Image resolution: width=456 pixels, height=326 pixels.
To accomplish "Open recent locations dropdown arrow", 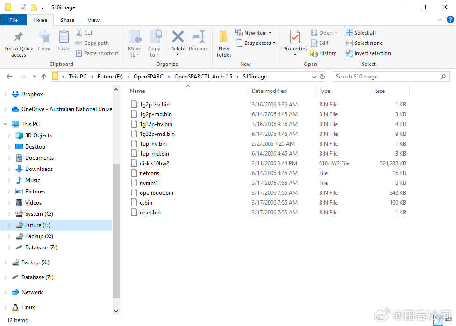I will [x=34, y=77].
